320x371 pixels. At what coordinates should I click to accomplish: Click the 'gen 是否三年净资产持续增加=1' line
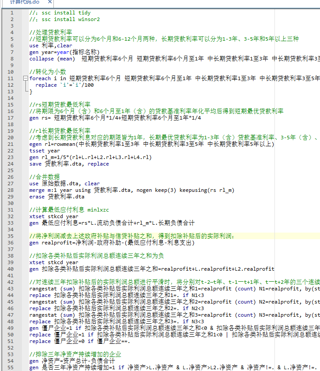pos(173,367)
